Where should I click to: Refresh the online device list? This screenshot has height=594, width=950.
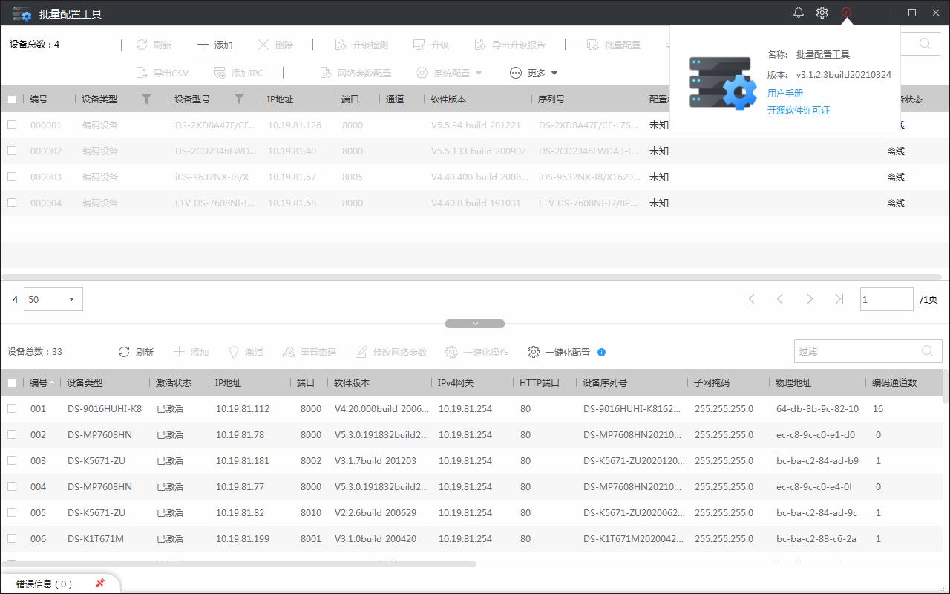pos(136,352)
